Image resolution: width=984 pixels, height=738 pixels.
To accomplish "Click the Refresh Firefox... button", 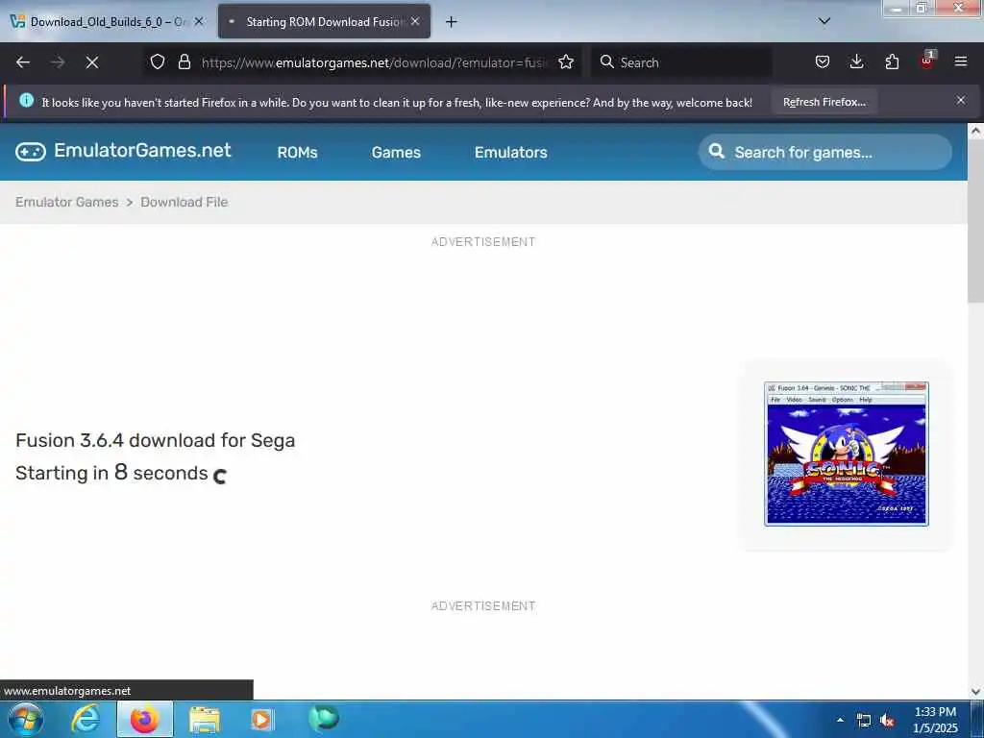I will tap(824, 102).
